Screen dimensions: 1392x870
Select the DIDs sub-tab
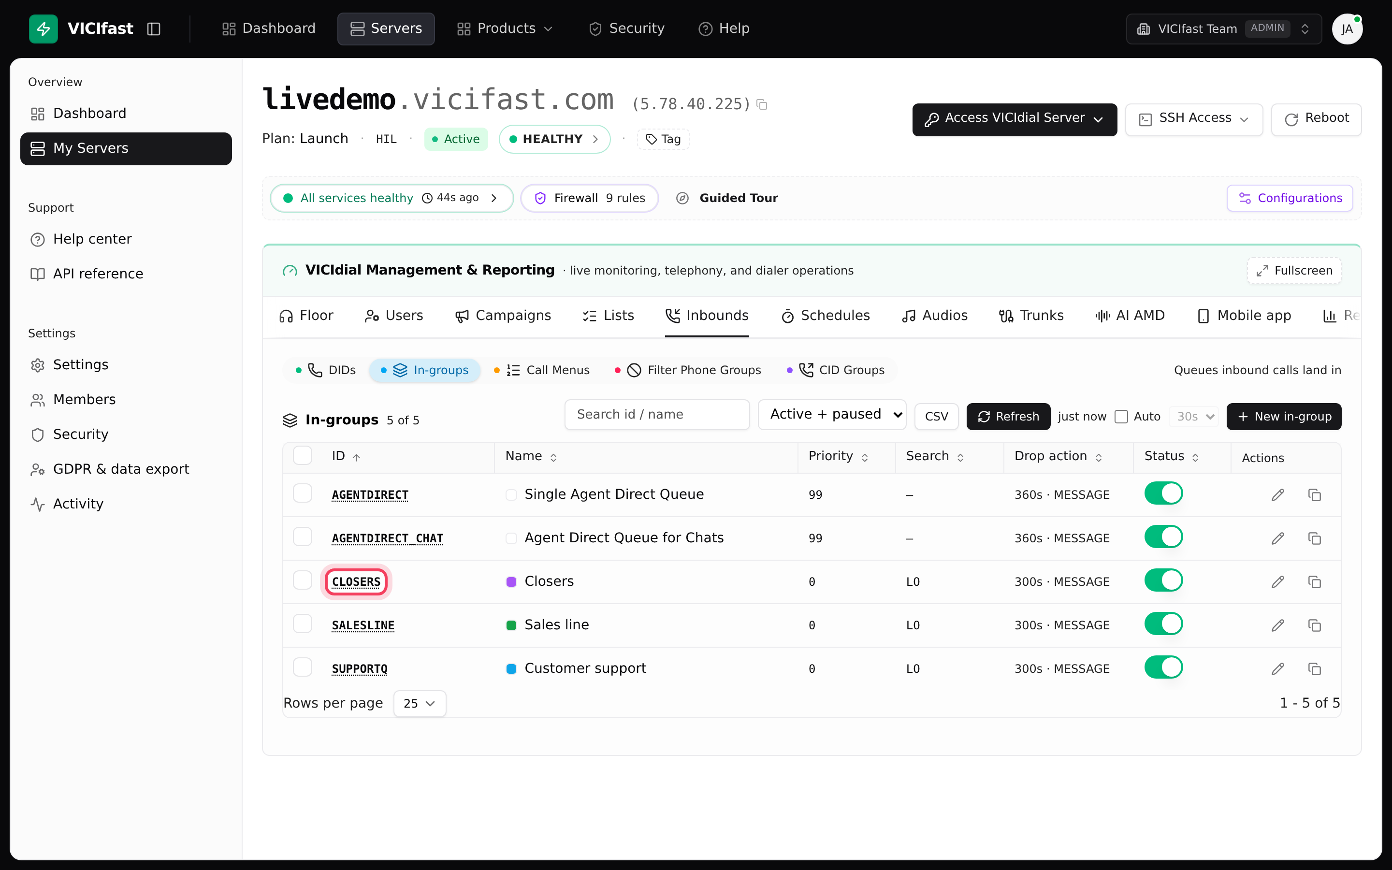326,370
